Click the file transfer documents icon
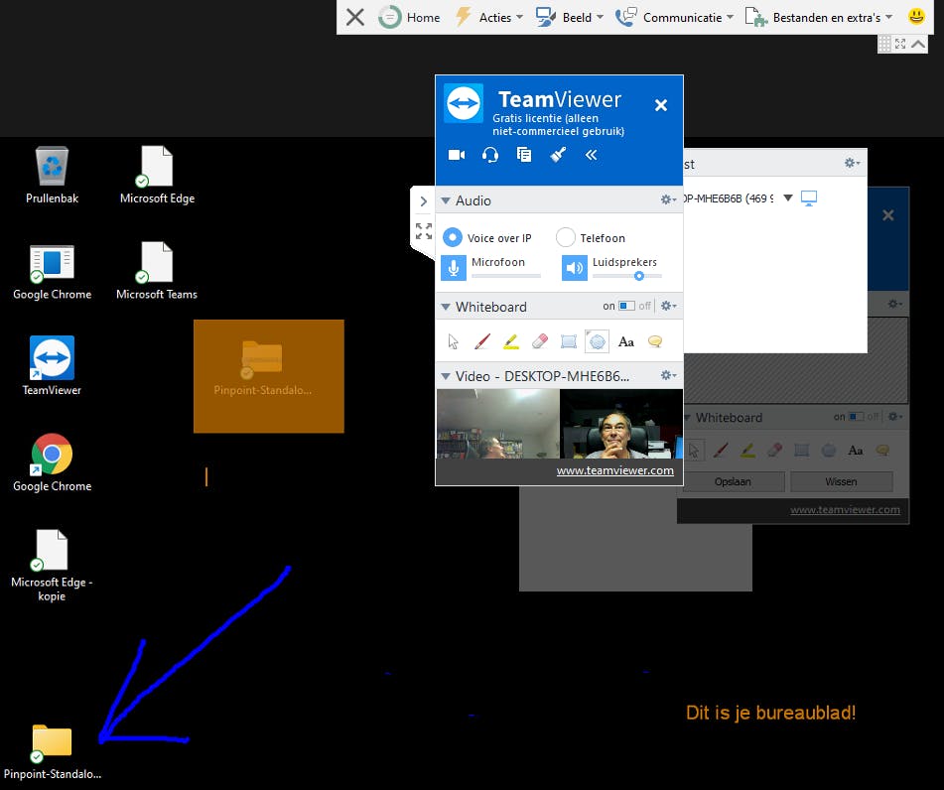The height and width of the screenshot is (790, 944). pyautogui.click(x=524, y=155)
